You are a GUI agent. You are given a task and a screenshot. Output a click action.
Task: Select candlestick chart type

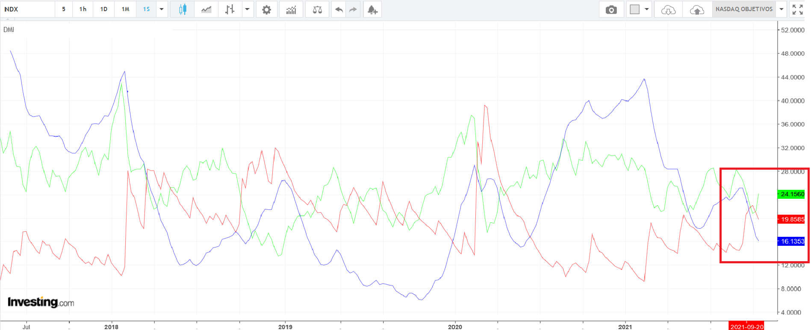[x=183, y=9]
